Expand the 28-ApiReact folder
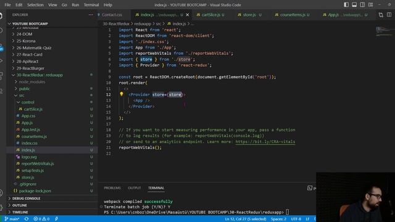The width and height of the screenshot is (395, 222). tap(27, 61)
